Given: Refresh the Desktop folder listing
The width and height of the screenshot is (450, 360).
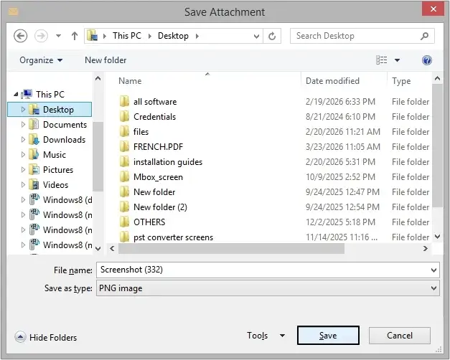Looking at the screenshot, I should click(273, 36).
